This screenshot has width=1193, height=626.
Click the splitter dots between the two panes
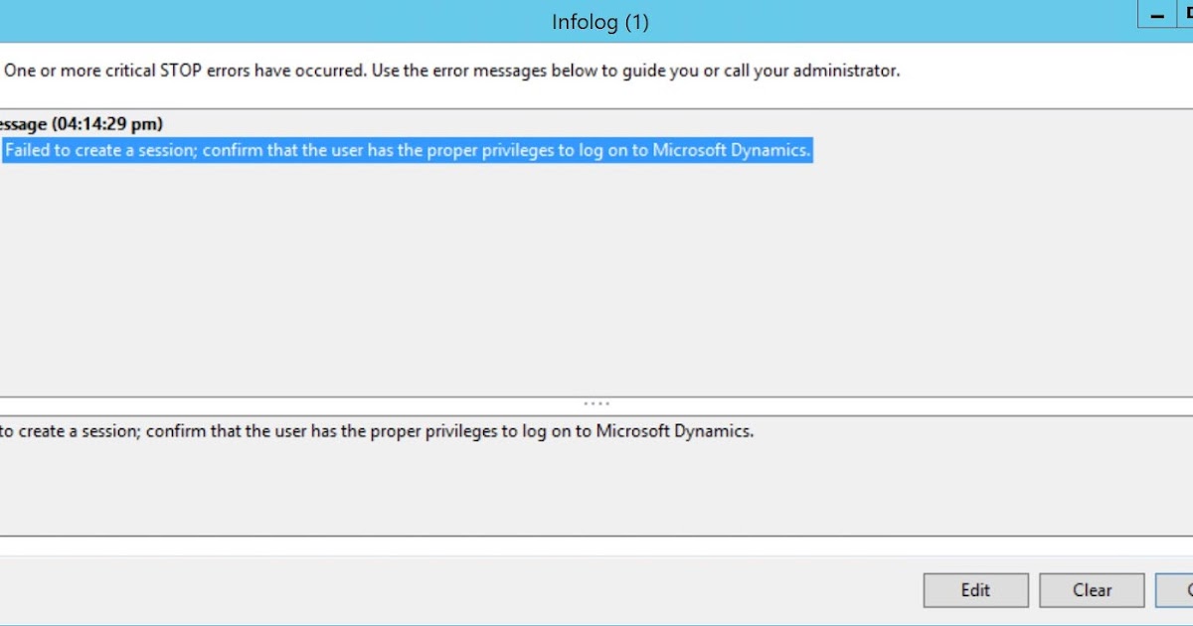(x=596, y=402)
